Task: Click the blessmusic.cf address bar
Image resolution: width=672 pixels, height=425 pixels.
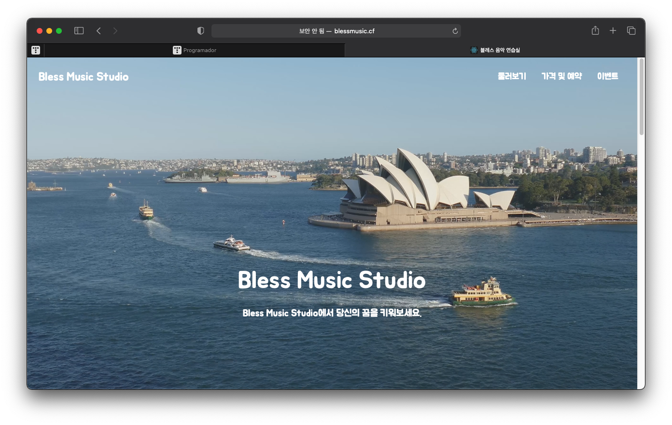Action: pos(336,31)
